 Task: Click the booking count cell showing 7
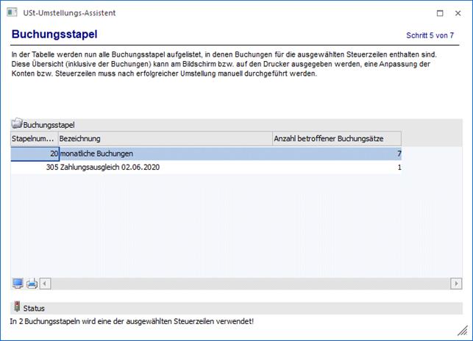(336, 154)
